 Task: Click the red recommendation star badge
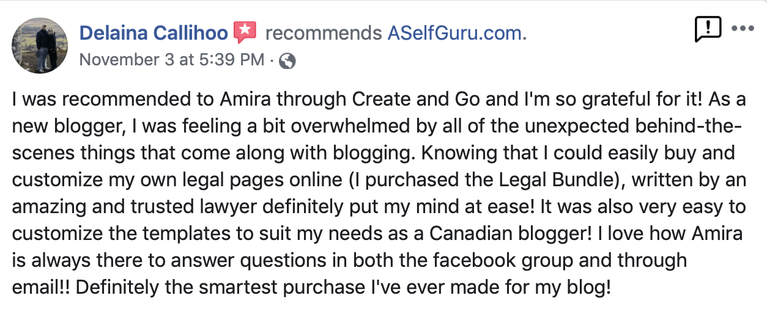pos(245,32)
